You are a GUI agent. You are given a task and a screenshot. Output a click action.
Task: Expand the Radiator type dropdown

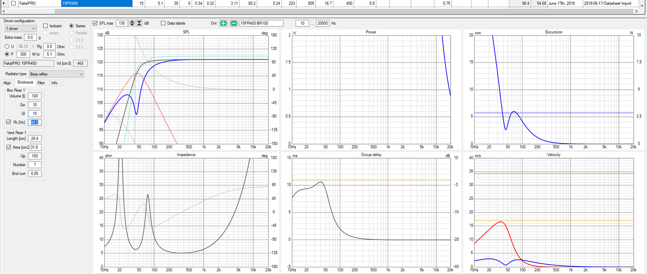pyautogui.click(x=56, y=74)
